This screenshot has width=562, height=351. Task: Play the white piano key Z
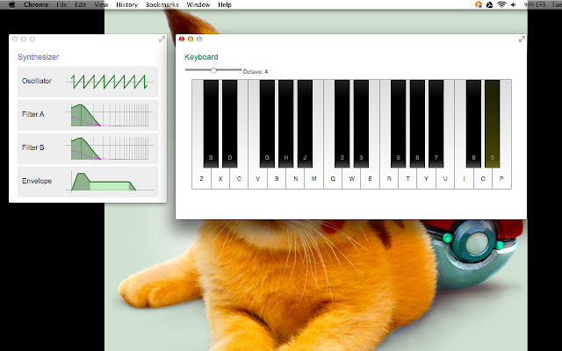click(201, 178)
